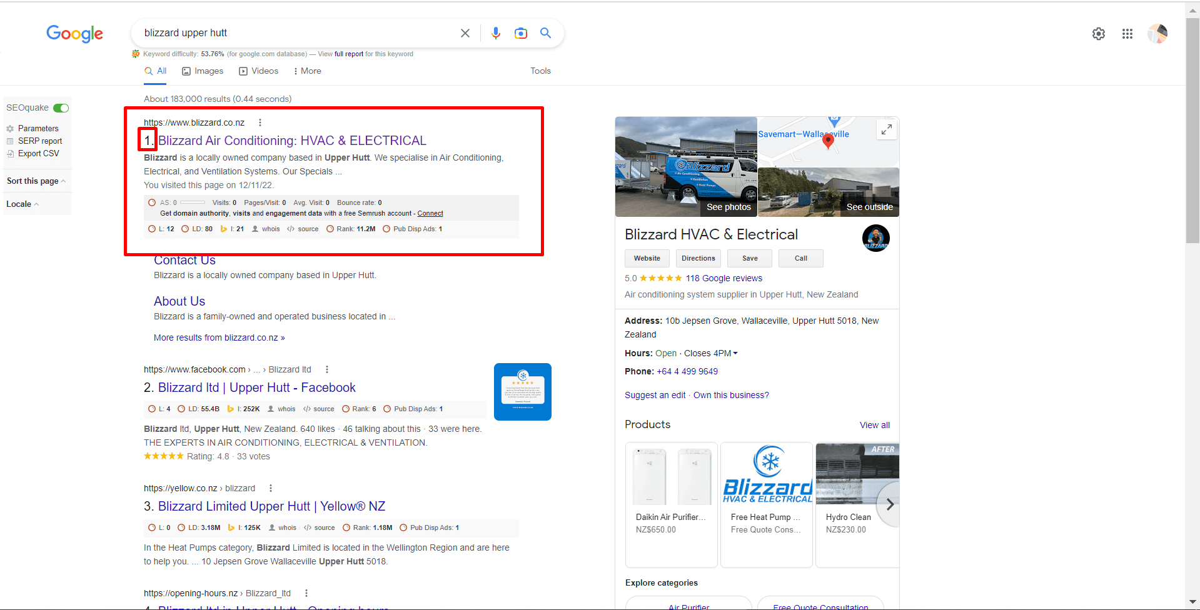
Task: Open Blizzard Air Conditioning result title
Action: click(292, 141)
